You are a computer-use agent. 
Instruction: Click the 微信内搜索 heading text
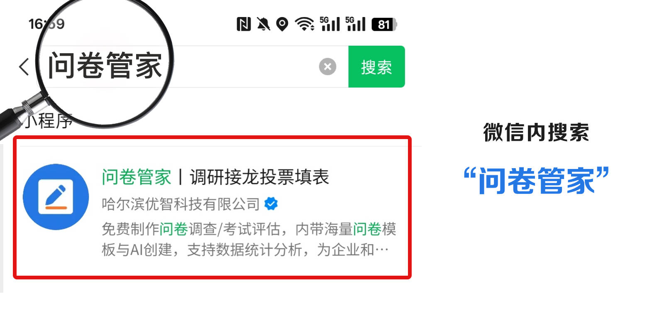[x=536, y=132]
